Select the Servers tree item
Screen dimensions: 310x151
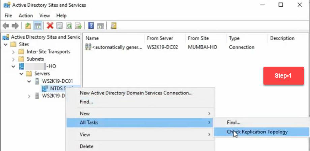pos(42,74)
